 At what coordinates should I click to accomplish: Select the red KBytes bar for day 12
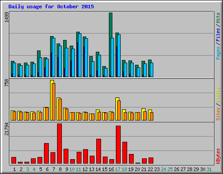pos(85,157)
